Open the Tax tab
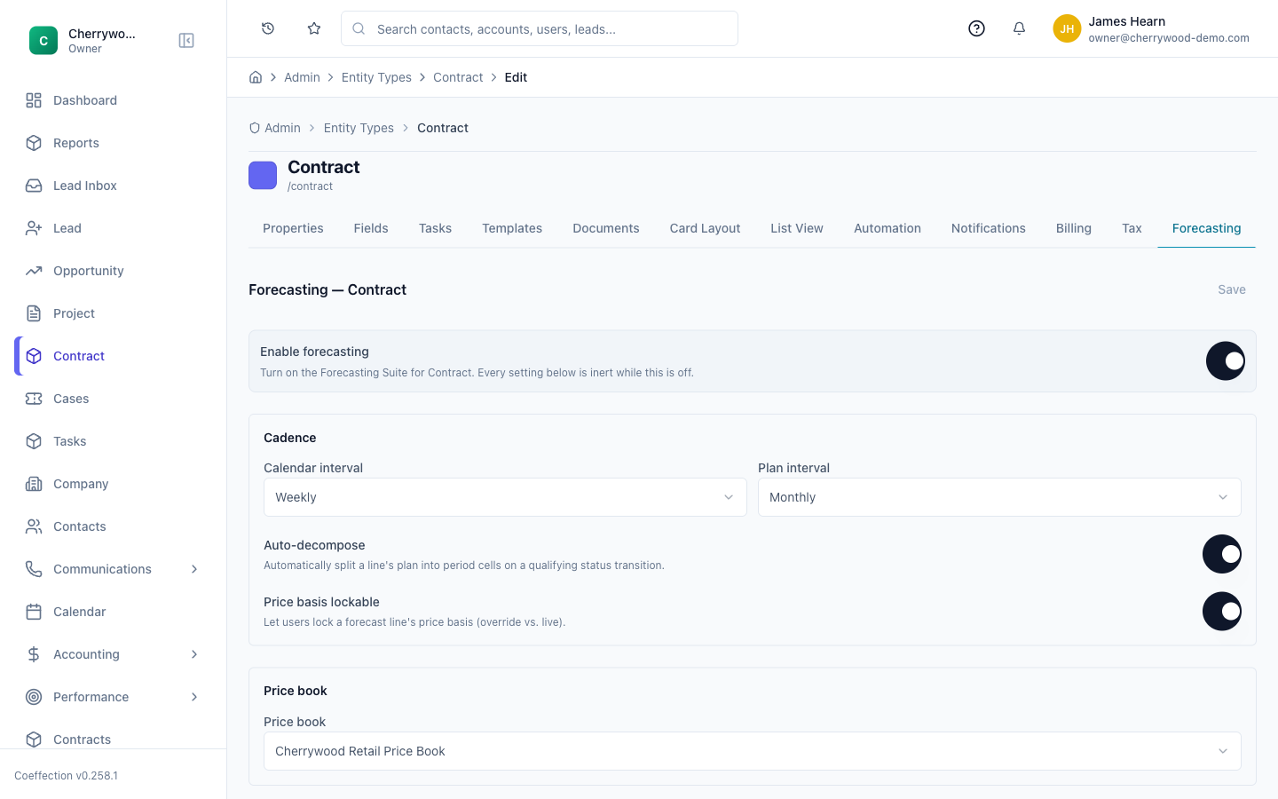This screenshot has height=799, width=1278. (1132, 228)
